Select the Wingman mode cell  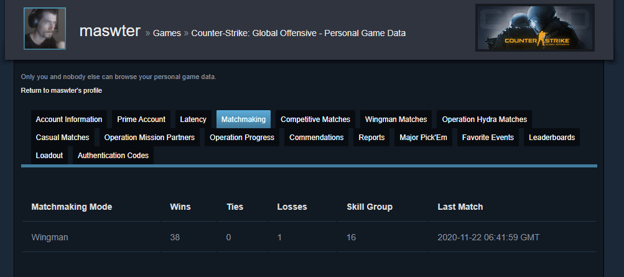tap(50, 238)
